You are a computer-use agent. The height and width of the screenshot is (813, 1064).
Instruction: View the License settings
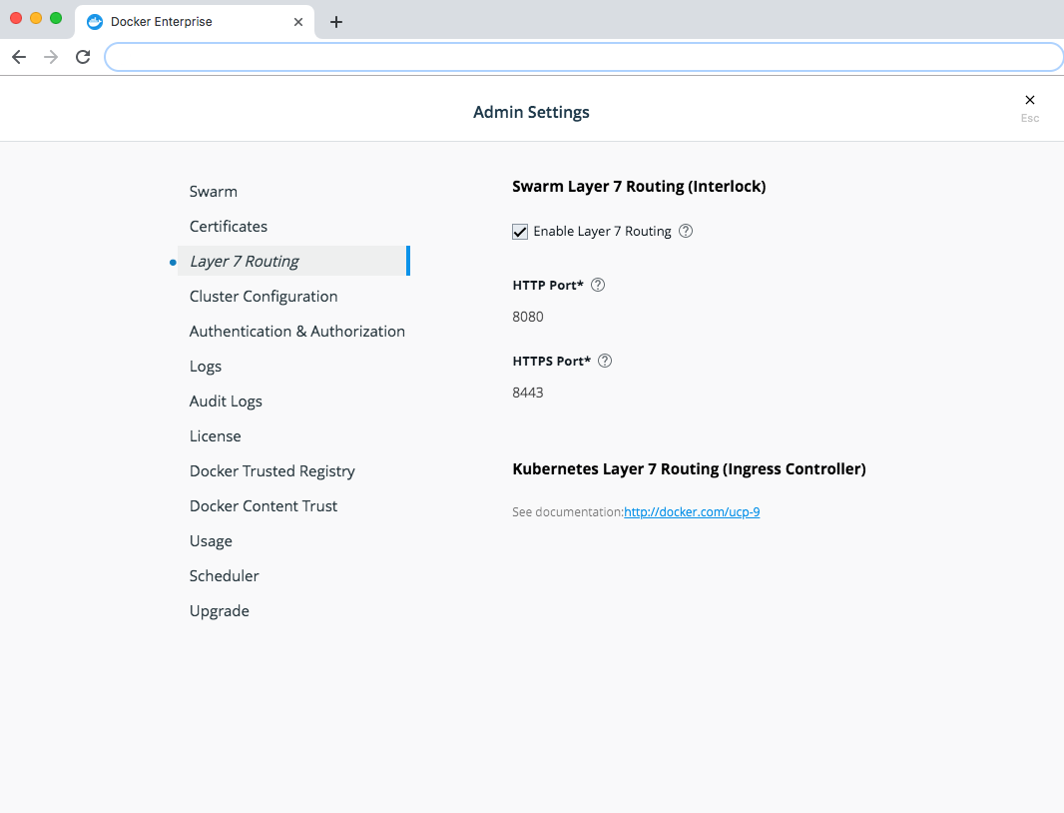pyautogui.click(x=215, y=435)
